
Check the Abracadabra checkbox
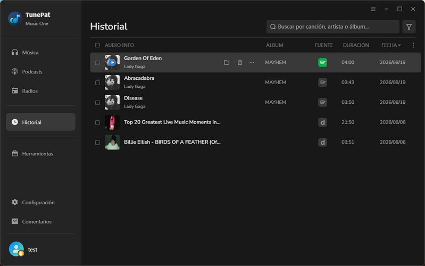[x=97, y=82]
